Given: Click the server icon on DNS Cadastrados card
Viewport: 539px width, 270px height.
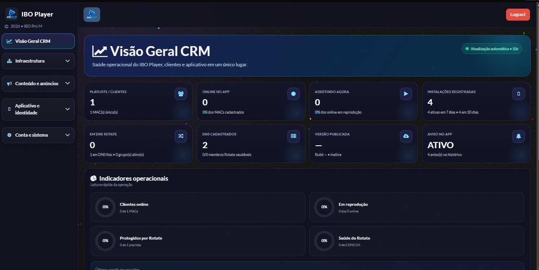Looking at the screenshot, I should click(x=293, y=136).
